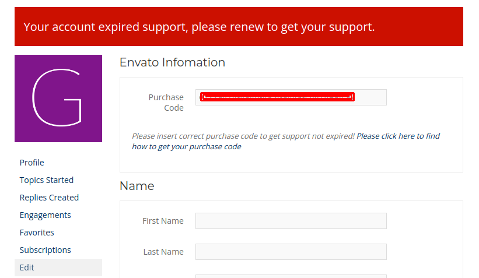Click the Last Name label
This screenshot has height=278, width=479.
point(163,252)
